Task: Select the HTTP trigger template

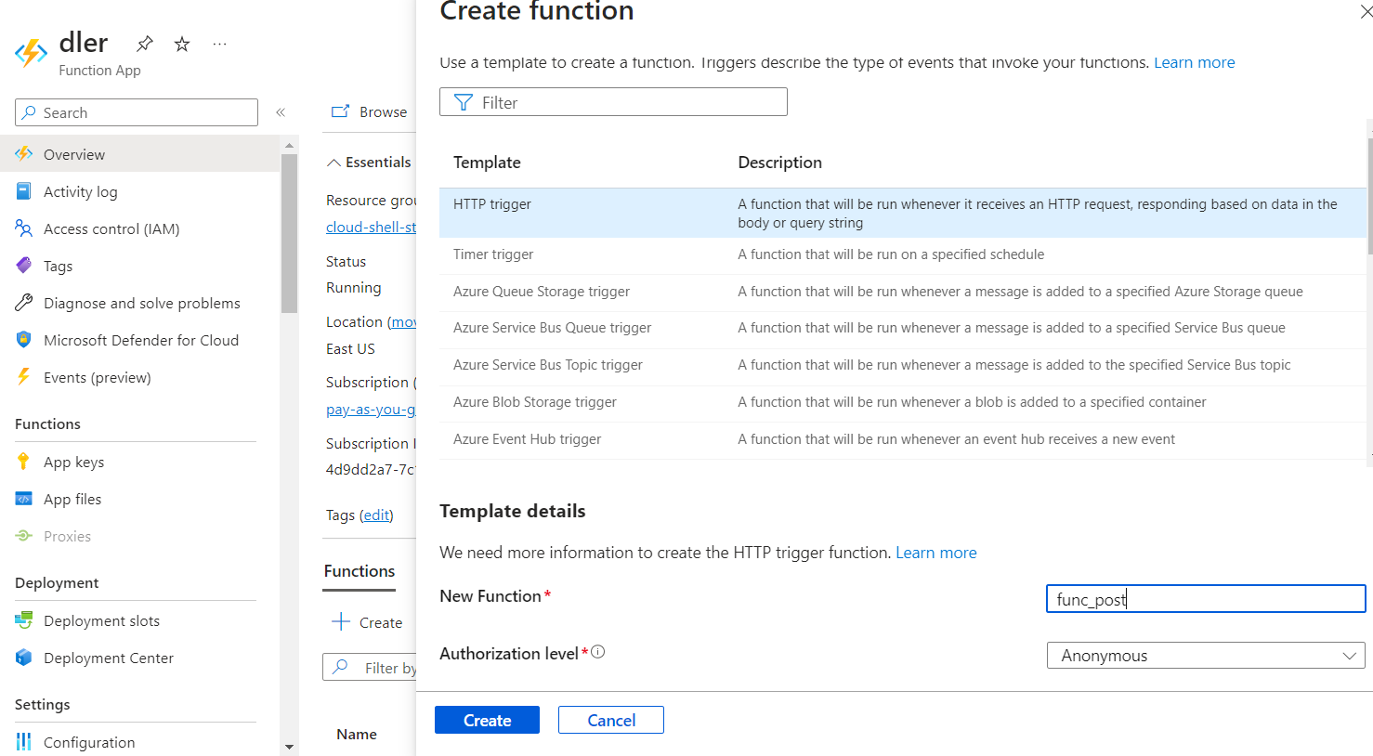Action: point(903,213)
